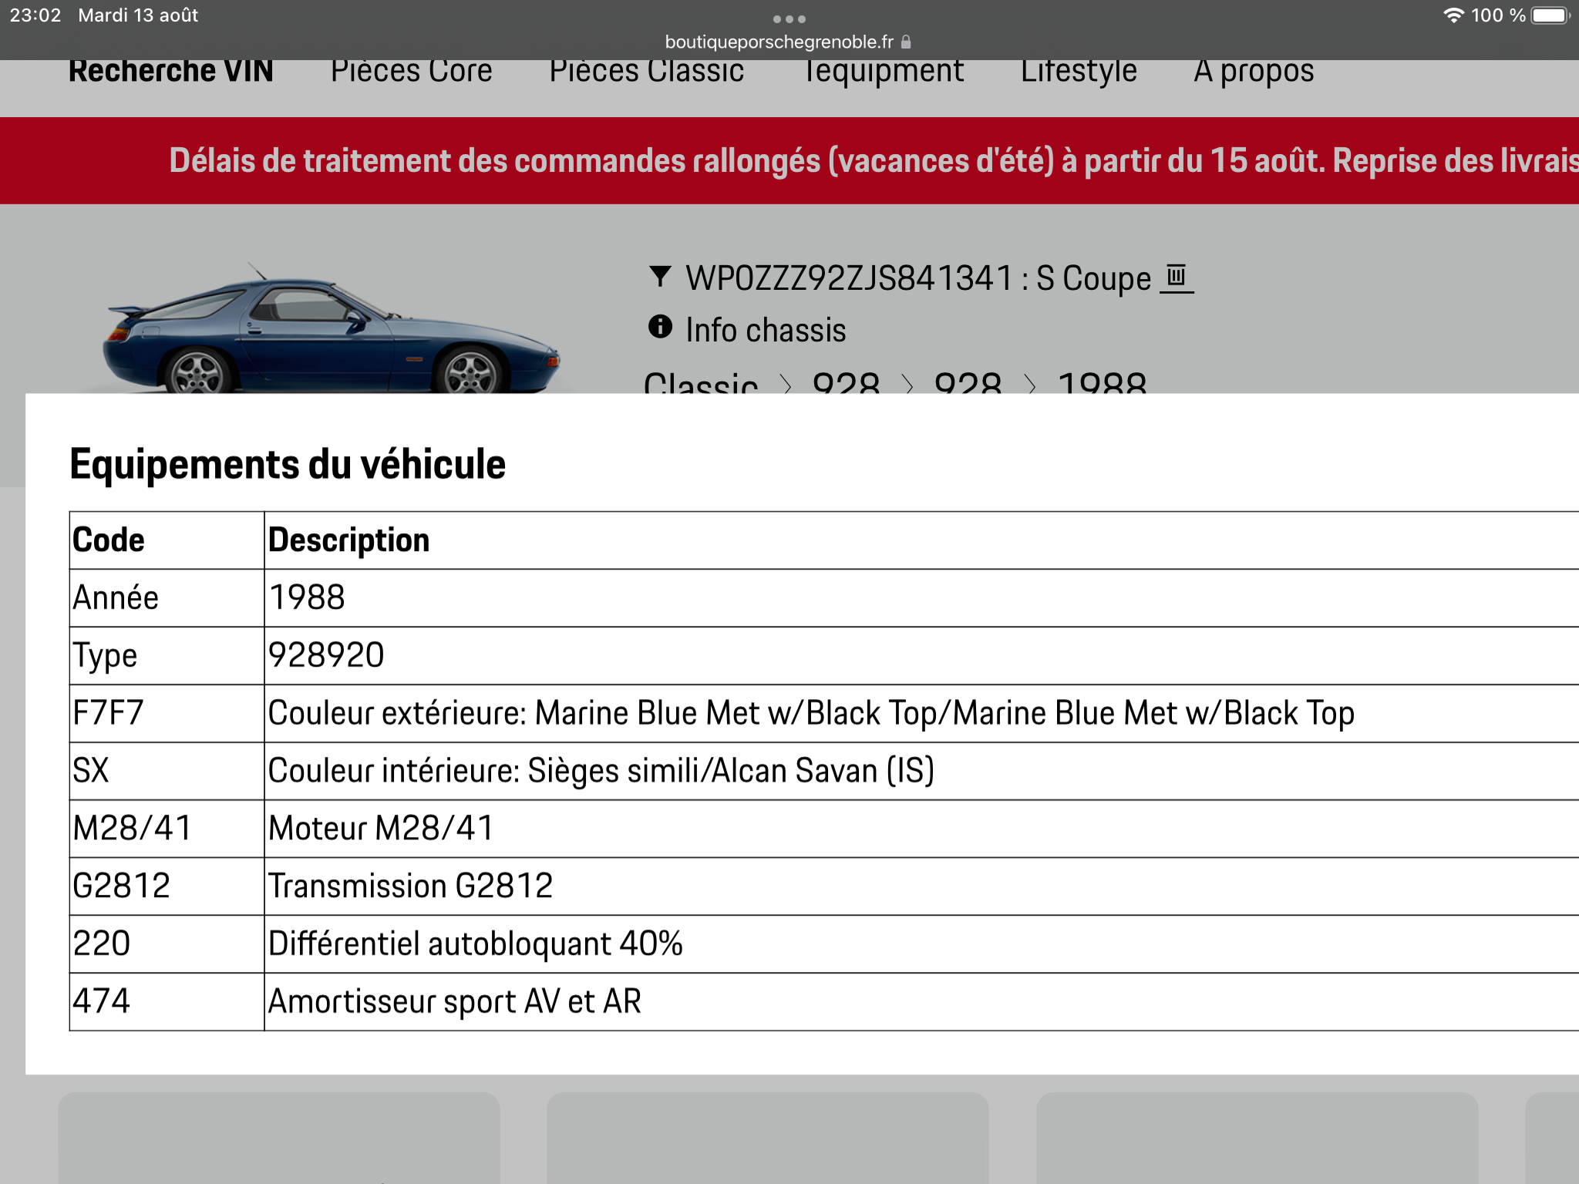This screenshot has height=1184, width=1579.
Task: Click the blue Porsche 928 car image
Action: [x=332, y=330]
